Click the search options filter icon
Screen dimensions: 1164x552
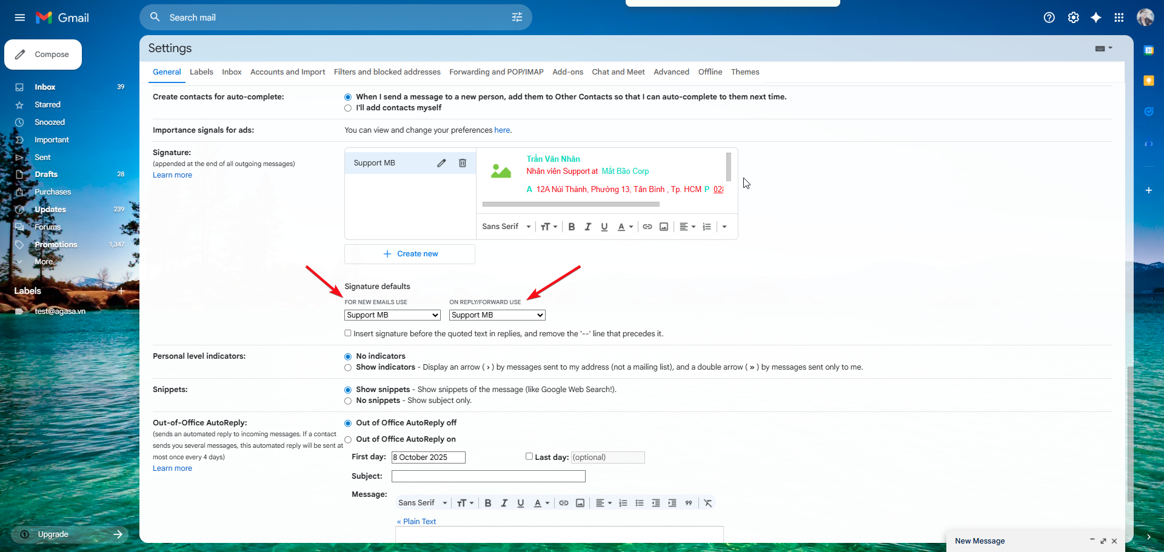[517, 18]
